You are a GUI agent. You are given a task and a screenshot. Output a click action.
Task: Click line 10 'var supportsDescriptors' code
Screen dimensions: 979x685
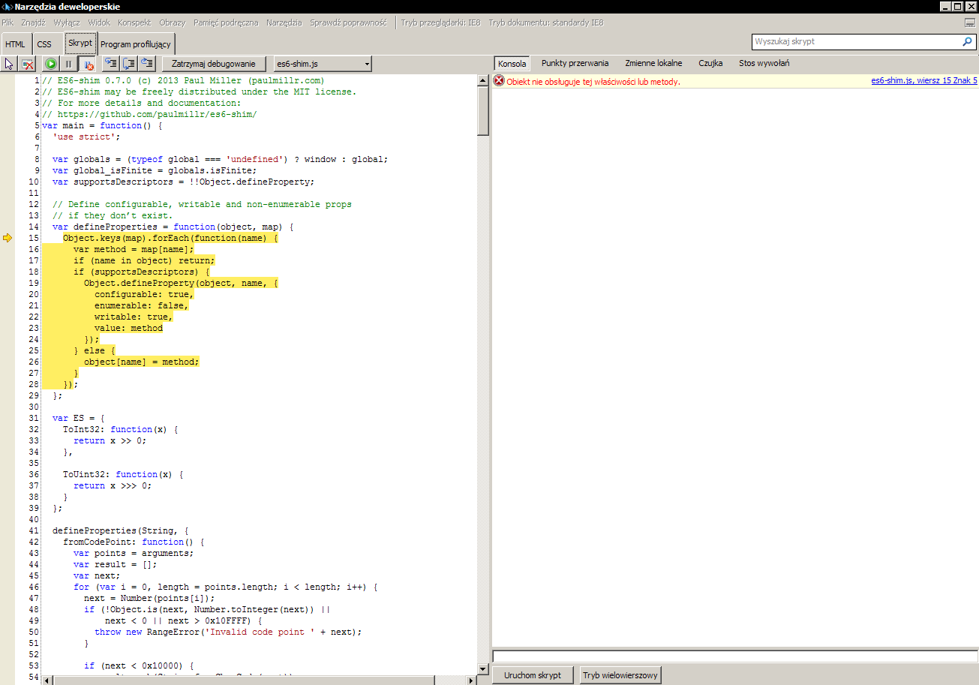(183, 182)
